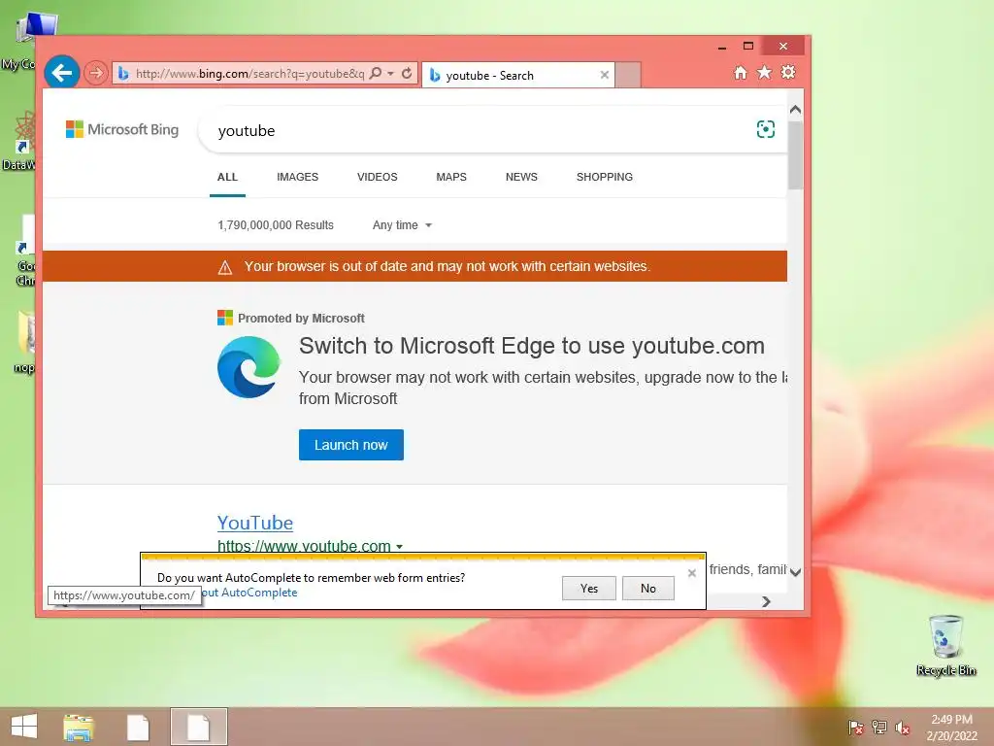Image resolution: width=994 pixels, height=746 pixels.
Task: Refresh the page with reload icon
Action: pyautogui.click(x=407, y=74)
